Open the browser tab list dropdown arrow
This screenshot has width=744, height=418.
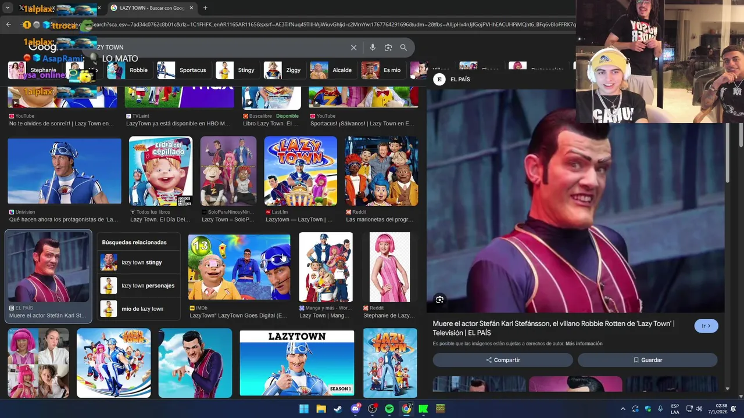click(8, 8)
